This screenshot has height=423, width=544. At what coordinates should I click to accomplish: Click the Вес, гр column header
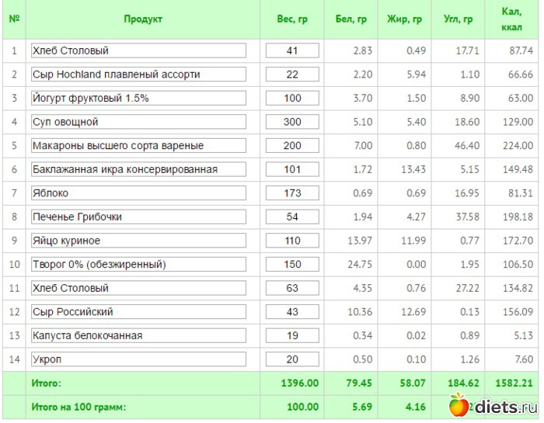click(x=292, y=19)
